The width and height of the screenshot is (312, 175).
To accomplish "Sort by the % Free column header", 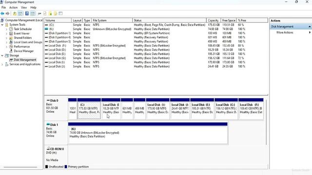I will (252, 20).
